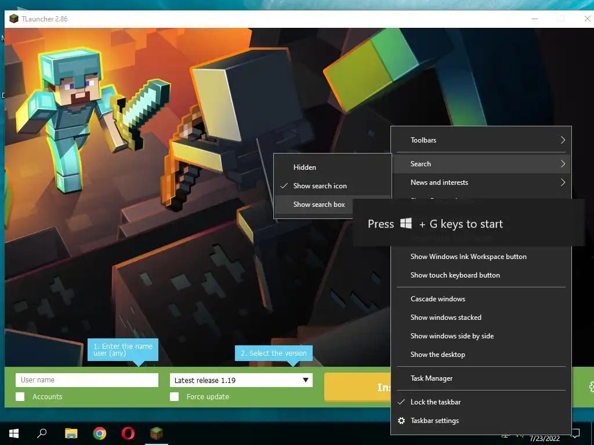Screen dimensions: 594x445
Task: Open the Windows Start menu
Action: tap(14, 433)
